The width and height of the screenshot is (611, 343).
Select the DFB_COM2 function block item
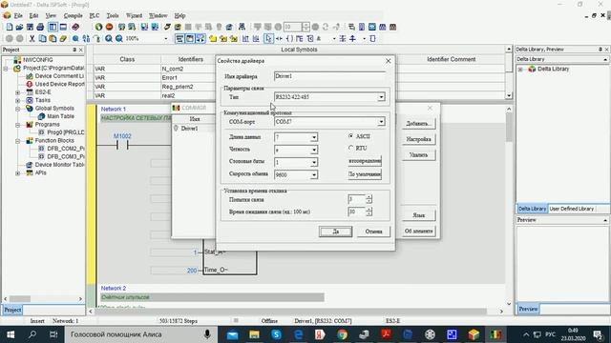(66, 149)
